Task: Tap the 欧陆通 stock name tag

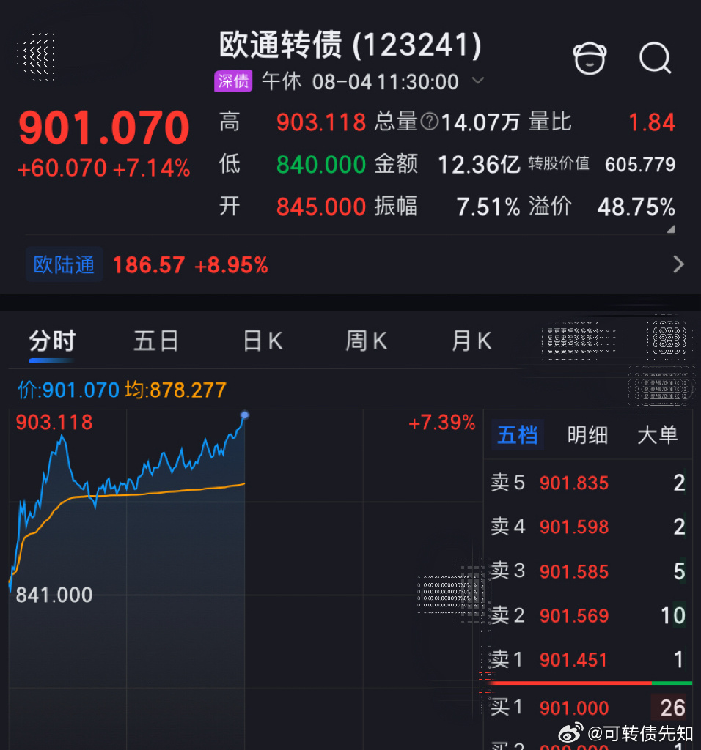Action: tap(65, 264)
